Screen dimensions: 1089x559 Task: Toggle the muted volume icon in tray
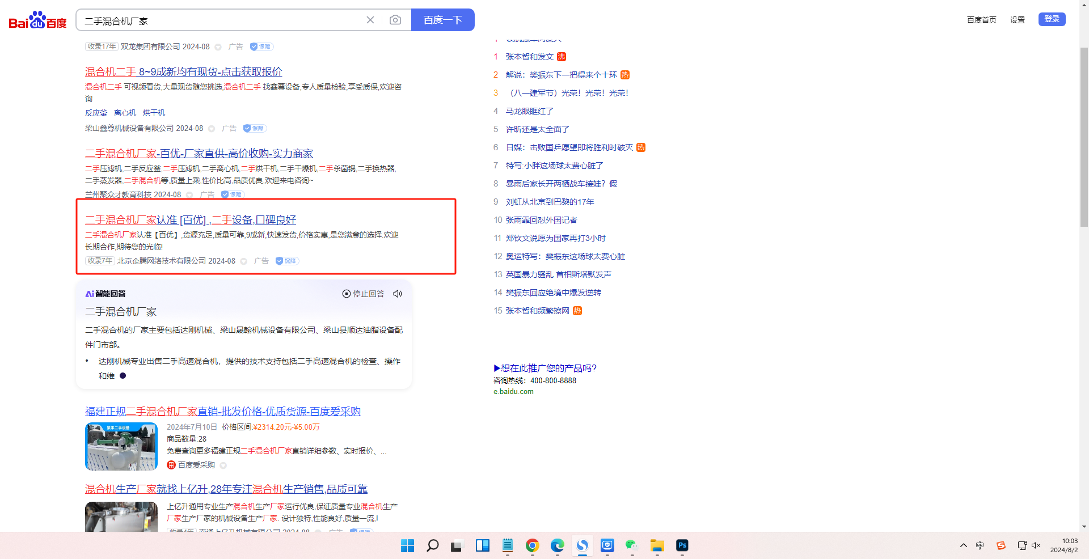[1036, 545]
